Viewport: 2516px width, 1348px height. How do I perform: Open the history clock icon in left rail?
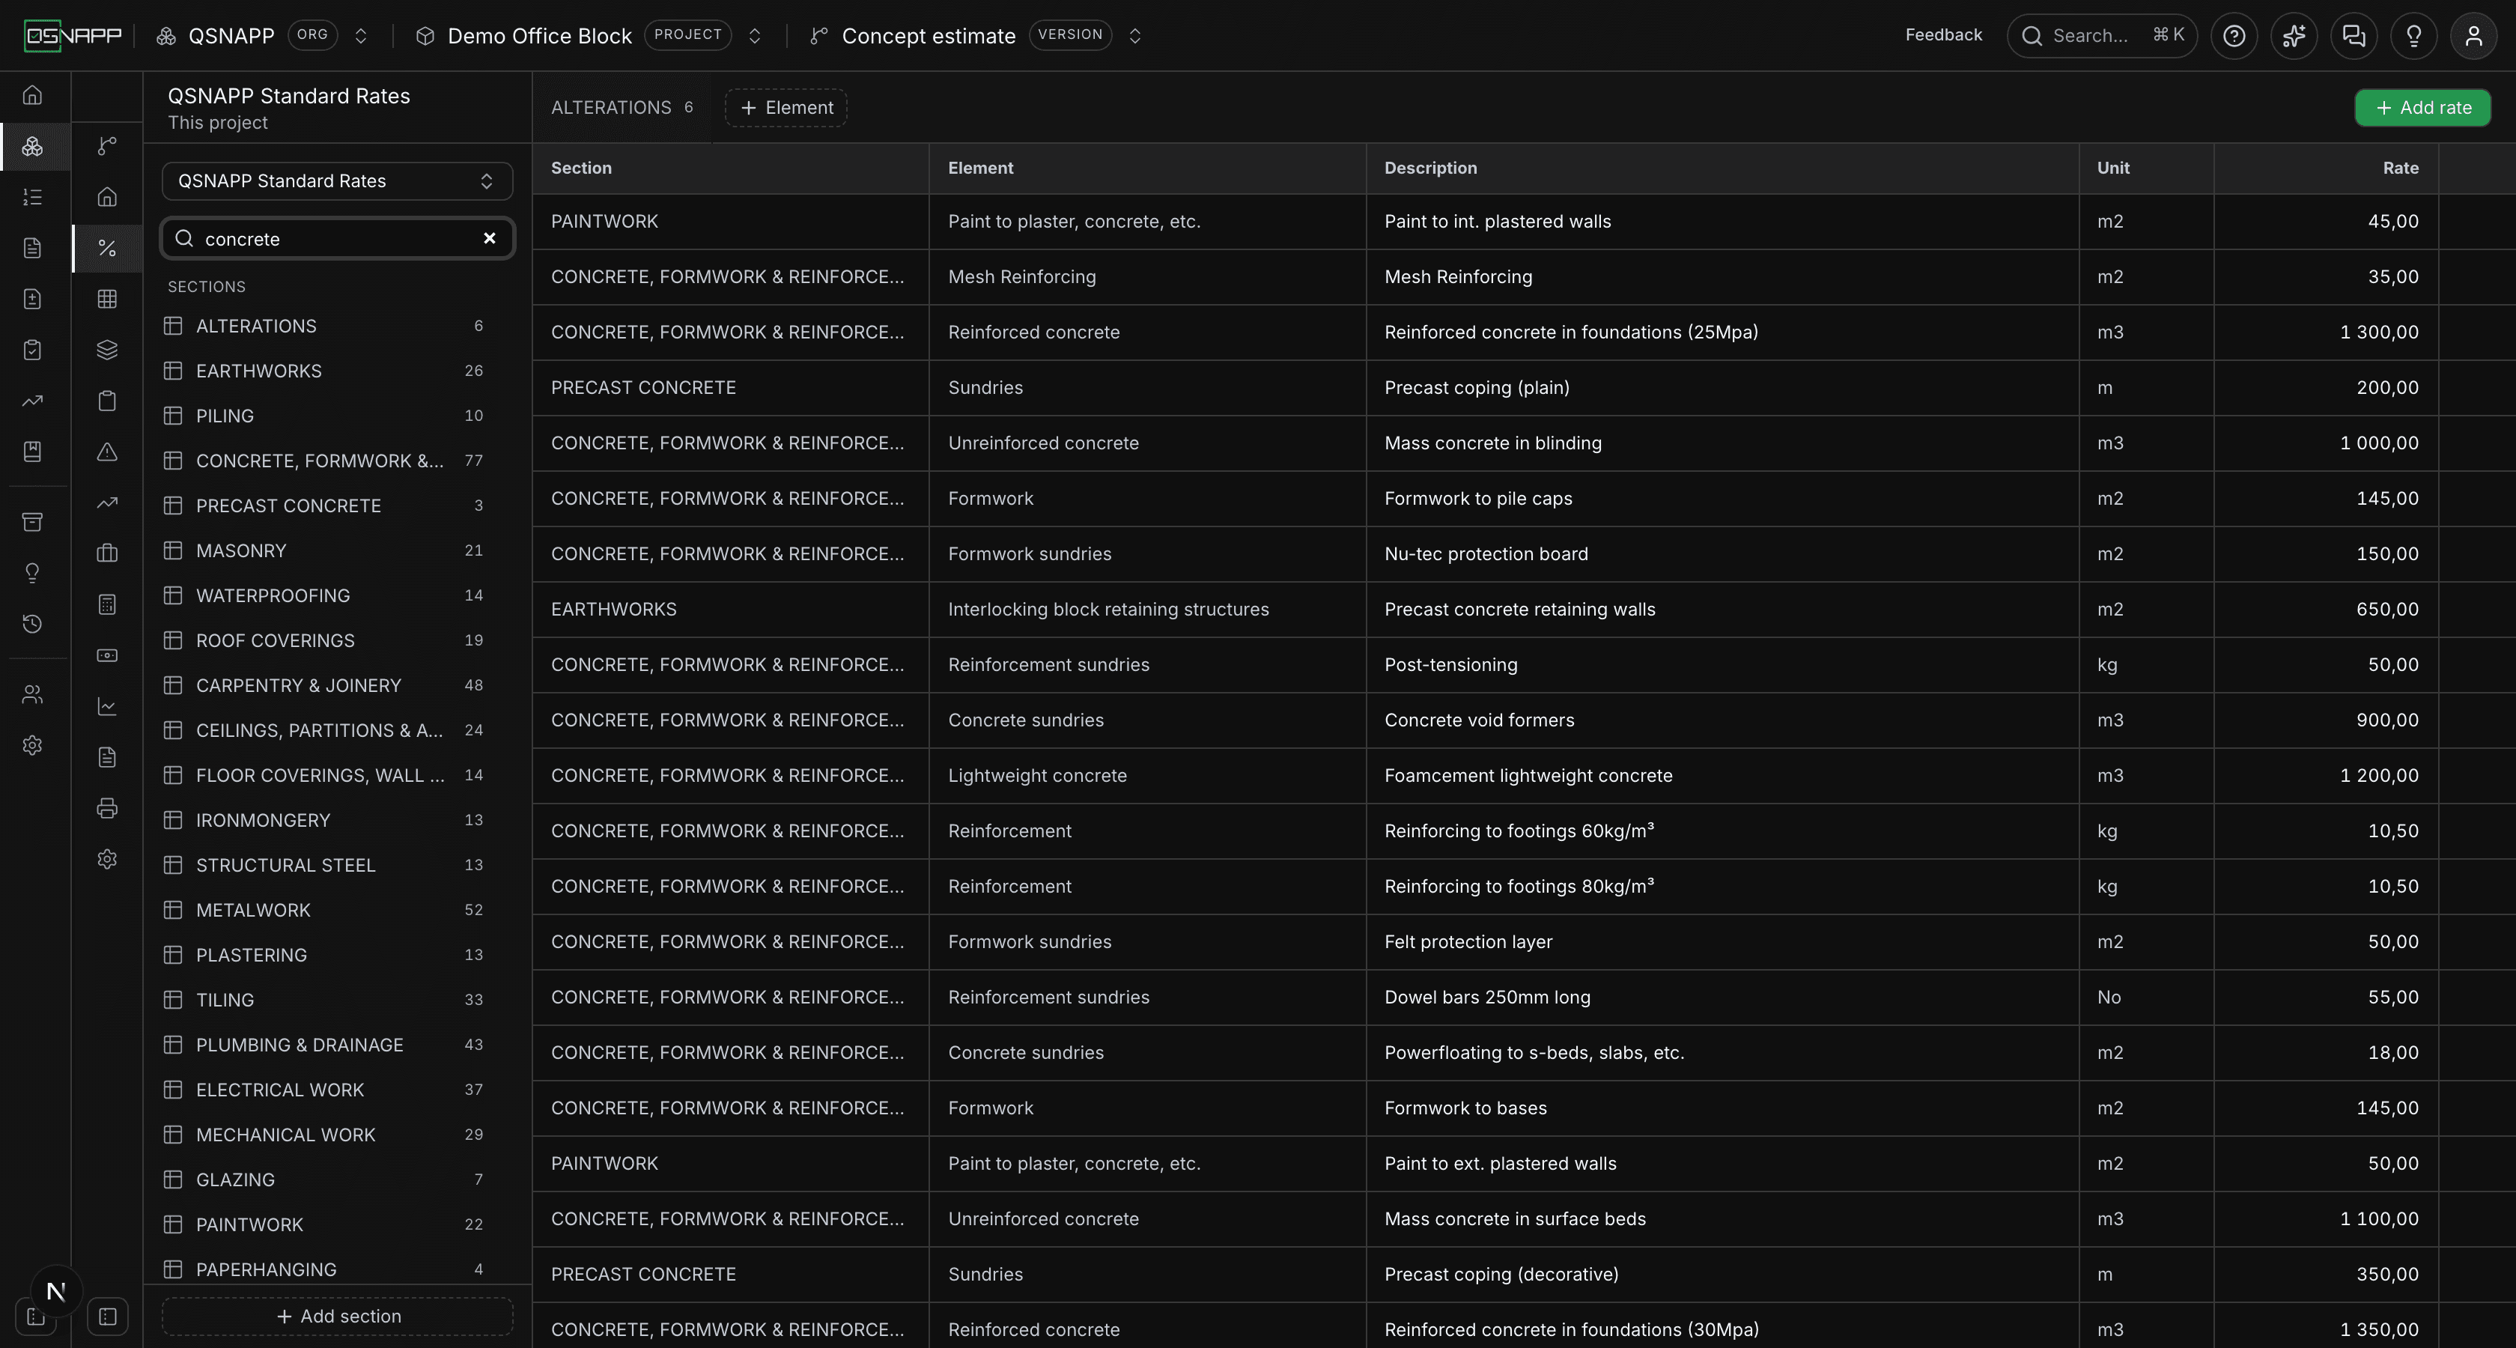tap(33, 623)
